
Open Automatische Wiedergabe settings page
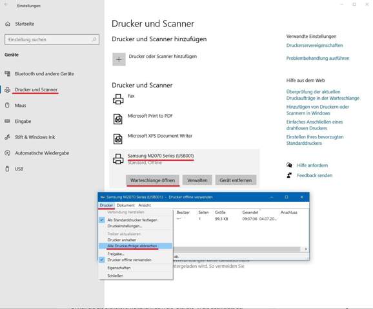(x=42, y=153)
